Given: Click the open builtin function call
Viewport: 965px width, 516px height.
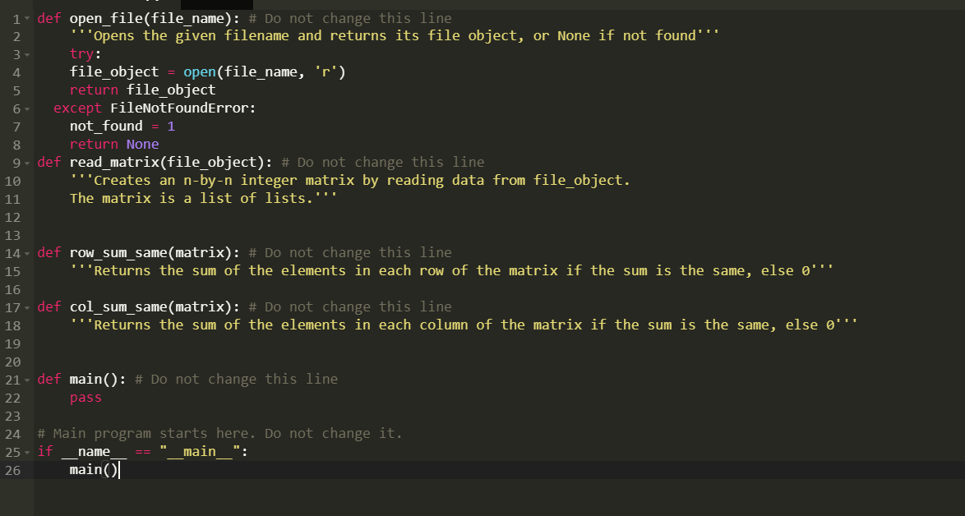Looking at the screenshot, I should point(200,72).
